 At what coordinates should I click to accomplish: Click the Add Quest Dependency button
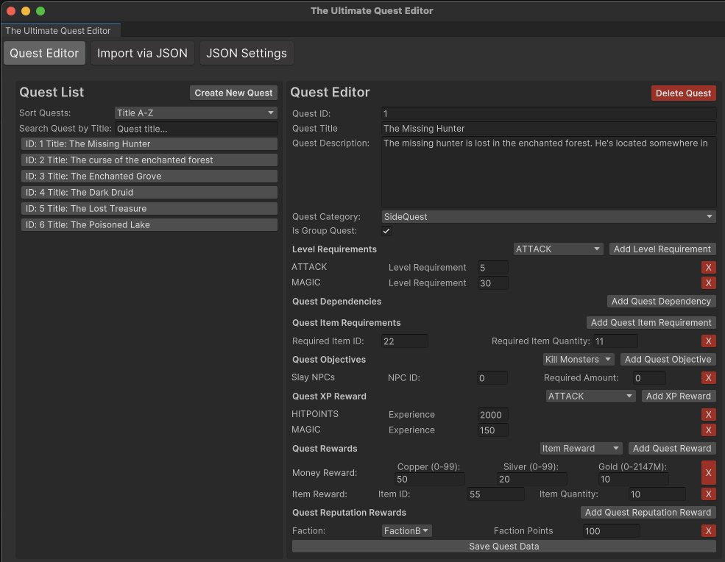pyautogui.click(x=661, y=301)
